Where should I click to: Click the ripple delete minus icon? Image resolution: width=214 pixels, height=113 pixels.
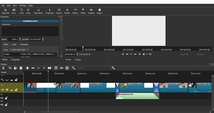point(33,68)
